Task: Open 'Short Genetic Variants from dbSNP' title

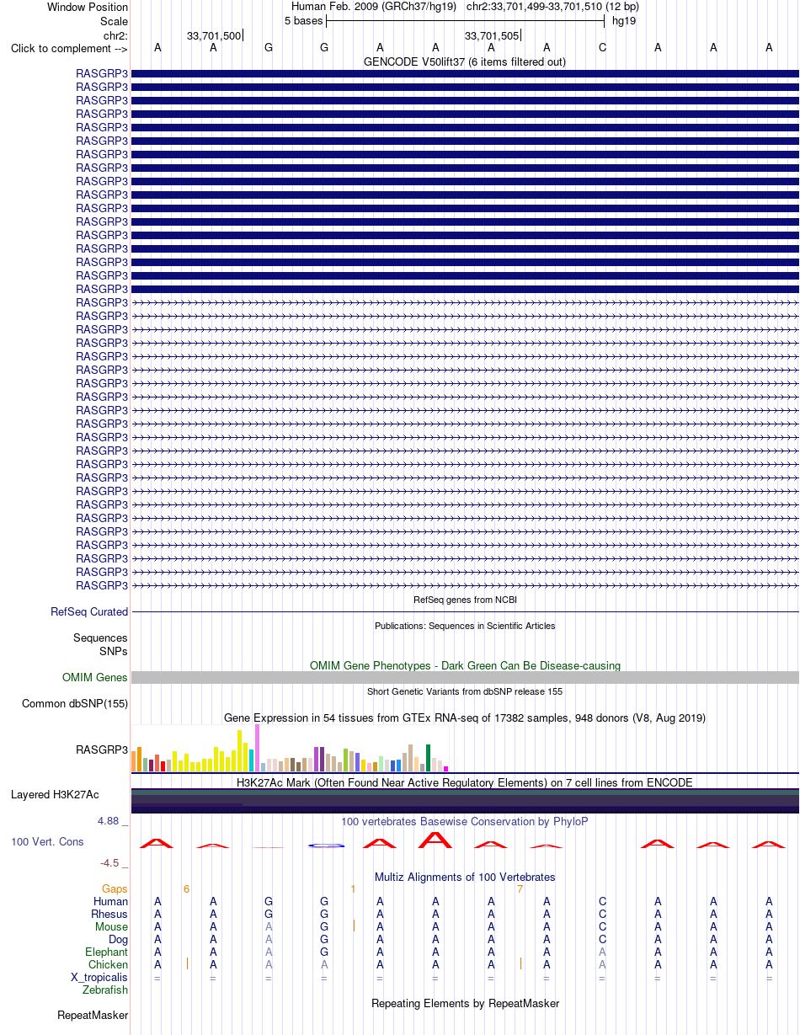Action: 465,691
